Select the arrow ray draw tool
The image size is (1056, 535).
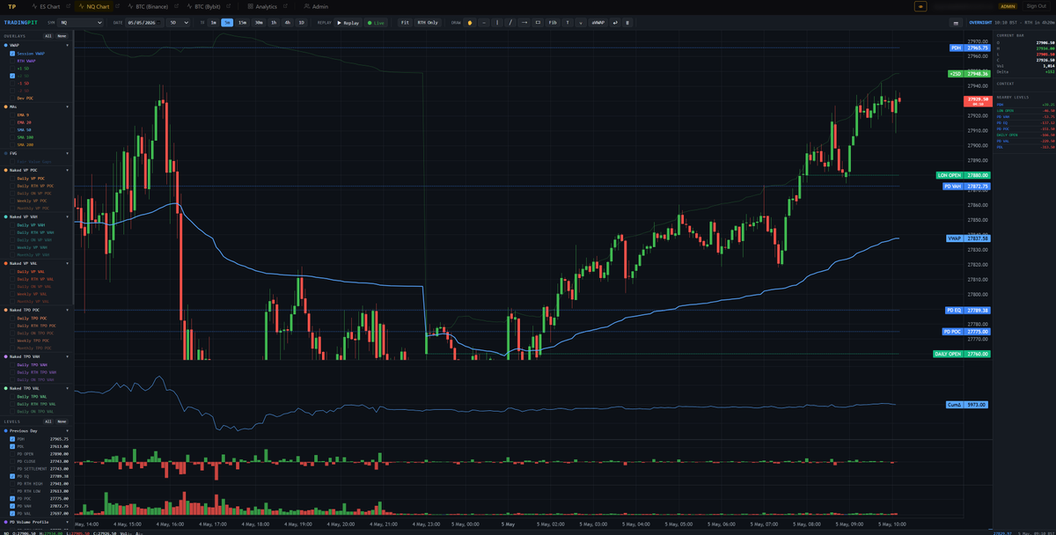pyautogui.click(x=524, y=22)
